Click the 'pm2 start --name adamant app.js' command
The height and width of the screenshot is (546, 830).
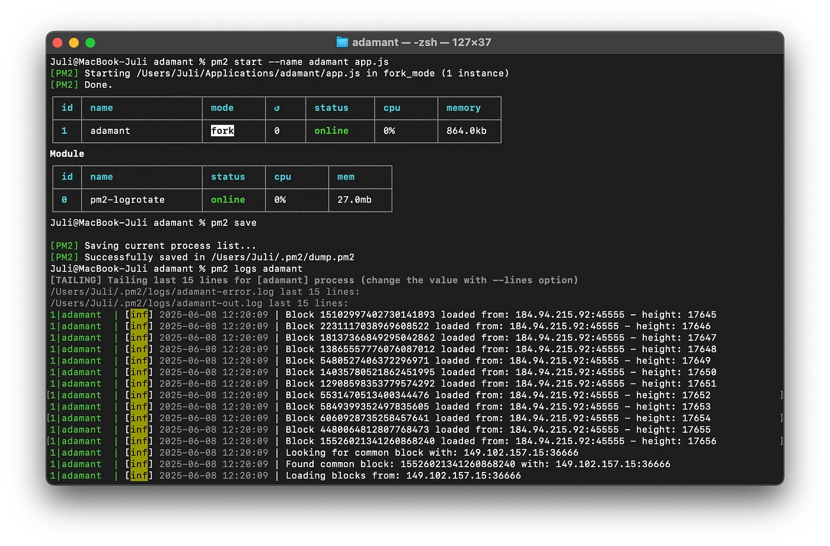pyautogui.click(x=300, y=62)
